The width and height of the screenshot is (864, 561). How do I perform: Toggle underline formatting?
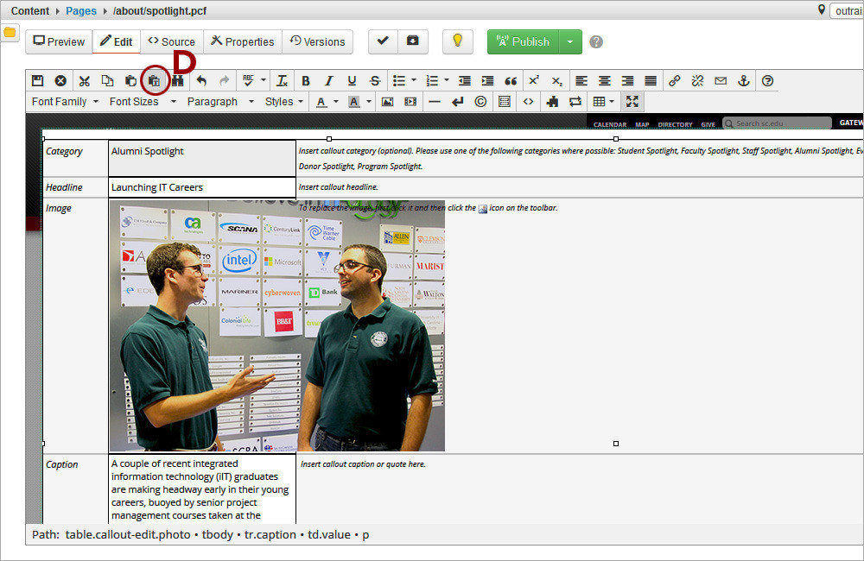pyautogui.click(x=352, y=81)
